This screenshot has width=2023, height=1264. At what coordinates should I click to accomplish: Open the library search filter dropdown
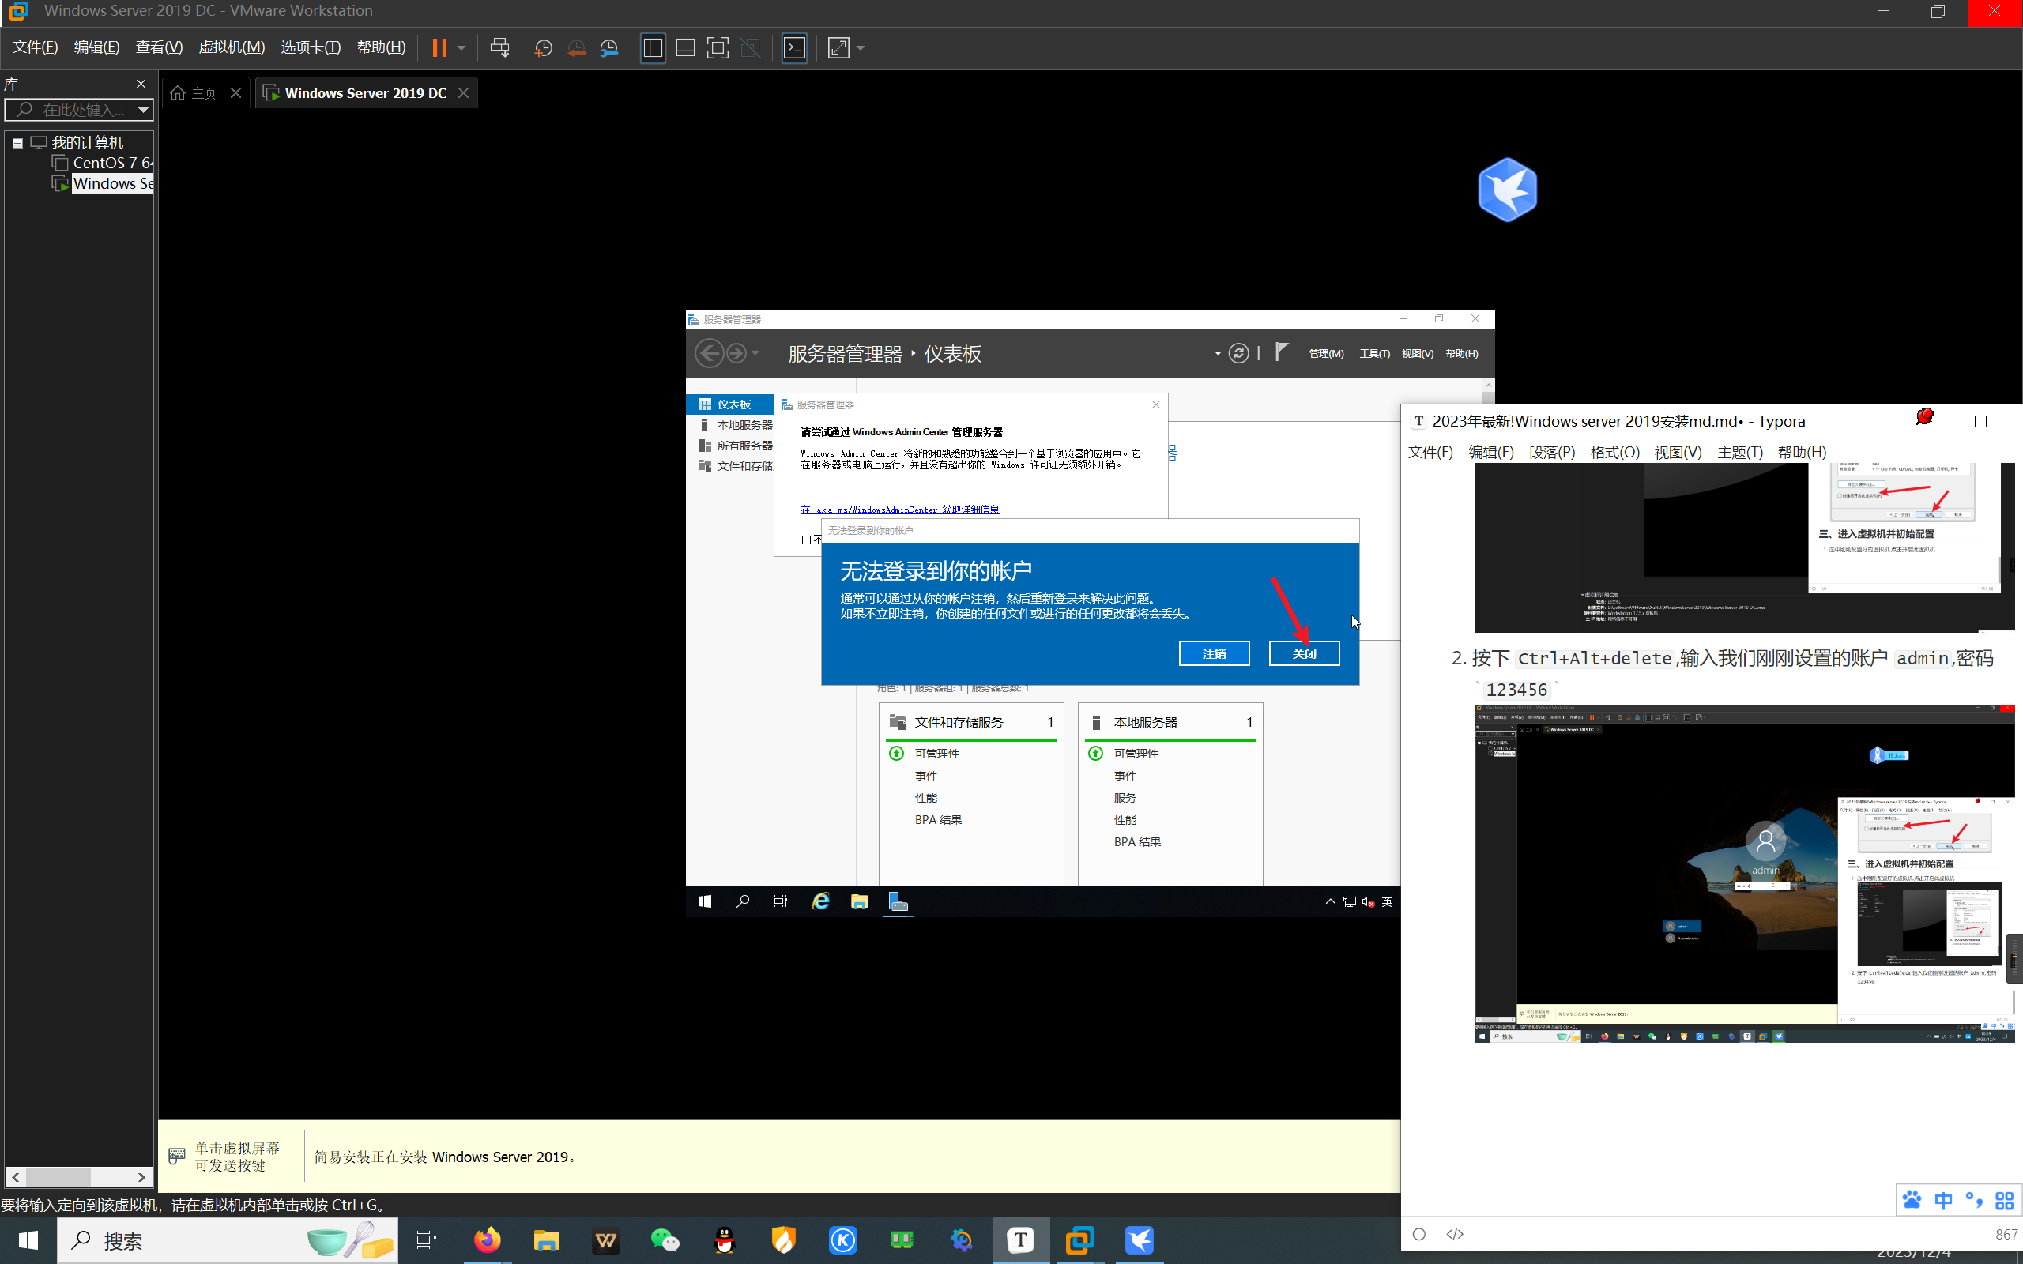[143, 110]
